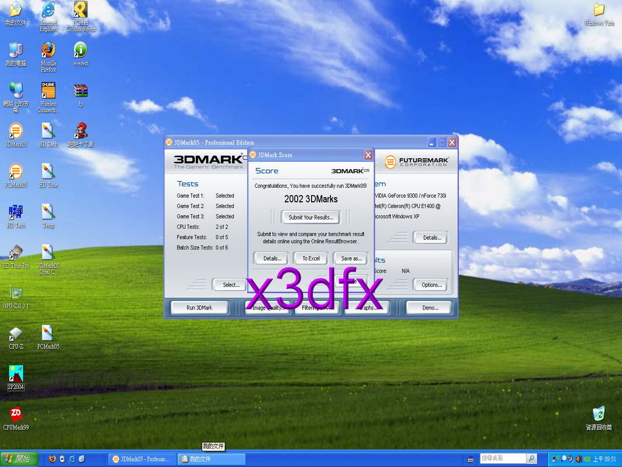Switch to the 我的文件 taskbar item
This screenshot has width=622, height=467.
pyautogui.click(x=211, y=459)
